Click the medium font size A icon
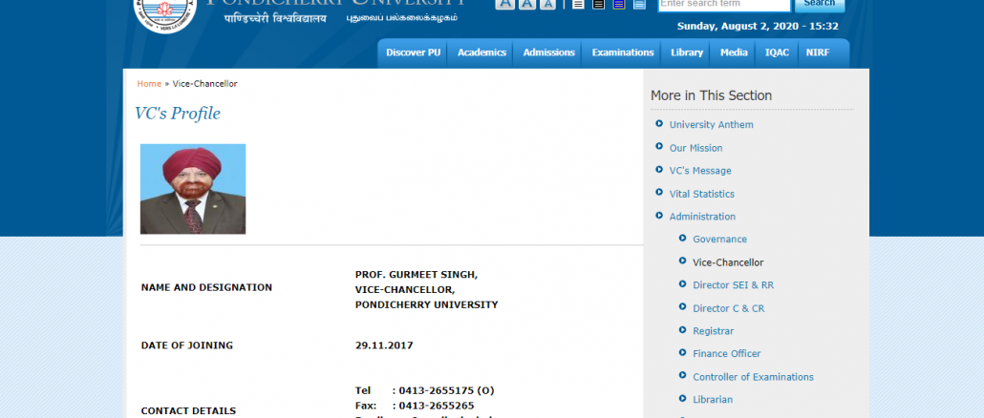 click(x=527, y=4)
